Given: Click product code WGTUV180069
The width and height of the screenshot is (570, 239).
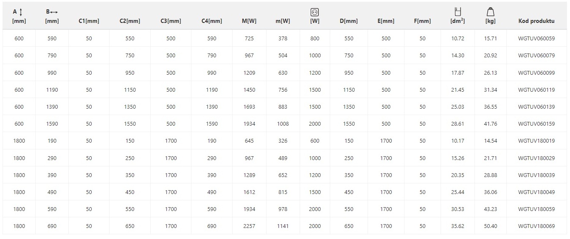Looking at the screenshot, I should [x=536, y=226].
